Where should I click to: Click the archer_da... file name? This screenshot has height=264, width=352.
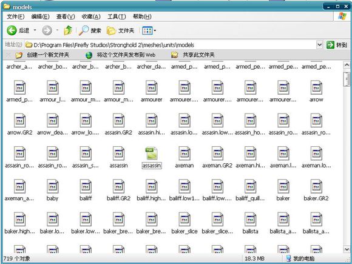coord(152,67)
